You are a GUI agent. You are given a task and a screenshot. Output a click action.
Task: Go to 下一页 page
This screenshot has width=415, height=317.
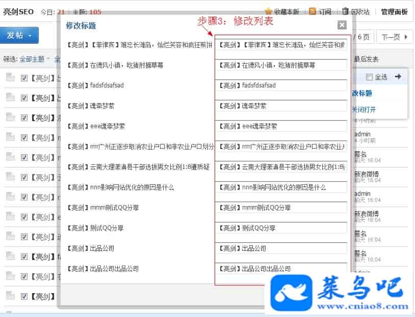pyautogui.click(x=394, y=37)
